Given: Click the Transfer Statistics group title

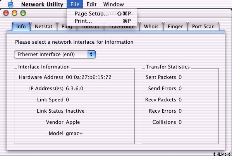Looking at the screenshot, I should pos(168,67).
